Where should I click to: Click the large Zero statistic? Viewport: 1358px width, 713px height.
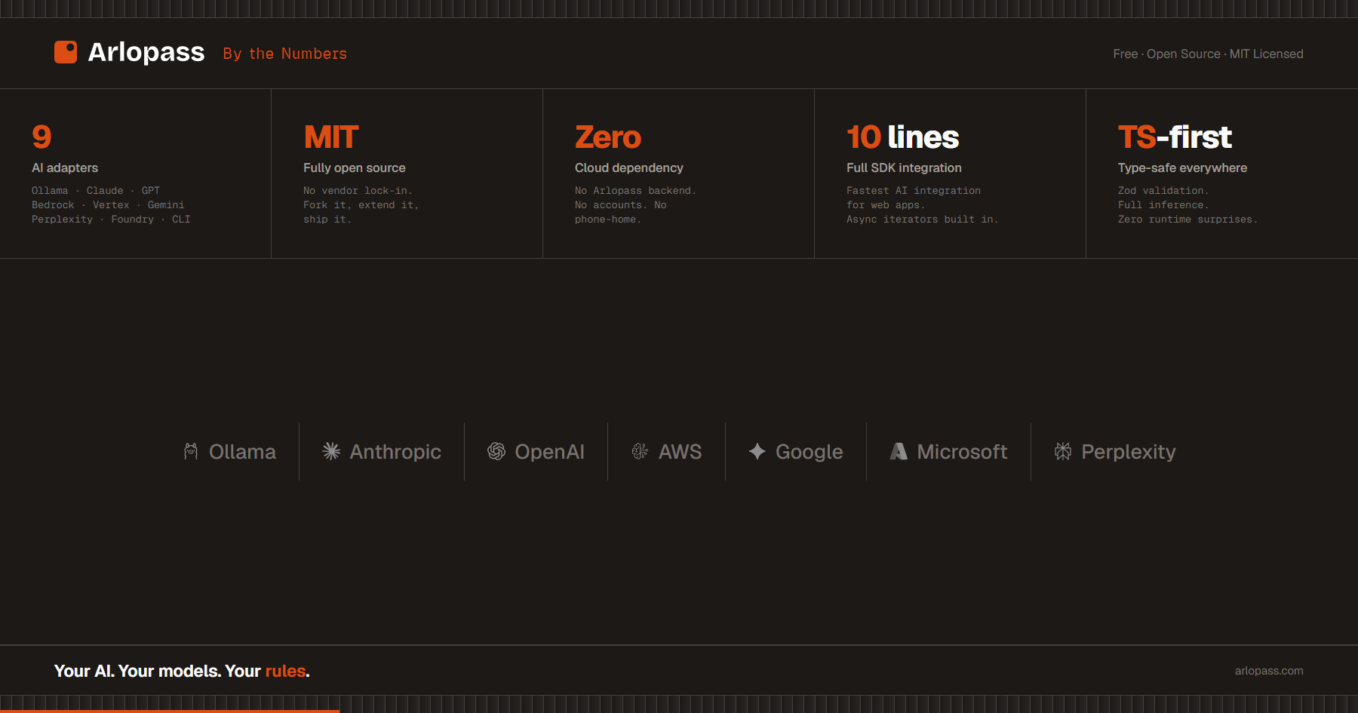click(608, 137)
